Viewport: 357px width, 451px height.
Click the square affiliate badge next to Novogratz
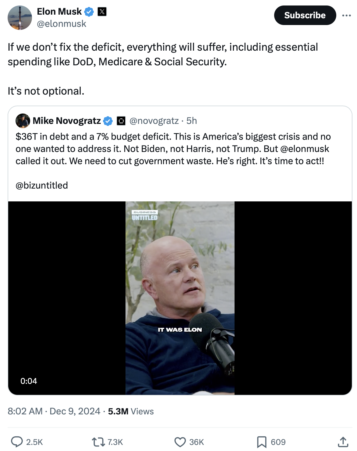tap(121, 121)
